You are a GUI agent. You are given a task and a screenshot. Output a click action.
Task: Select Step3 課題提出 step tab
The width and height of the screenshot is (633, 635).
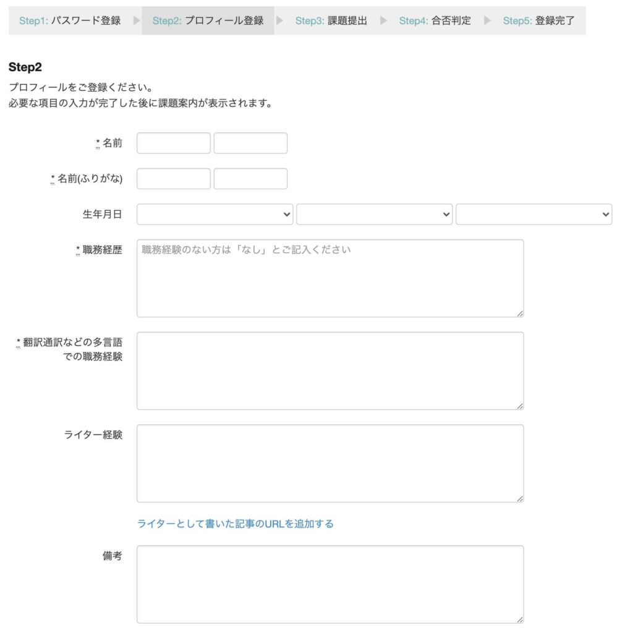[331, 20]
